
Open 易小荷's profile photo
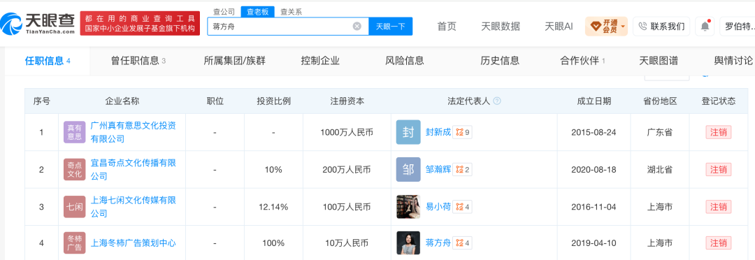[408, 207]
